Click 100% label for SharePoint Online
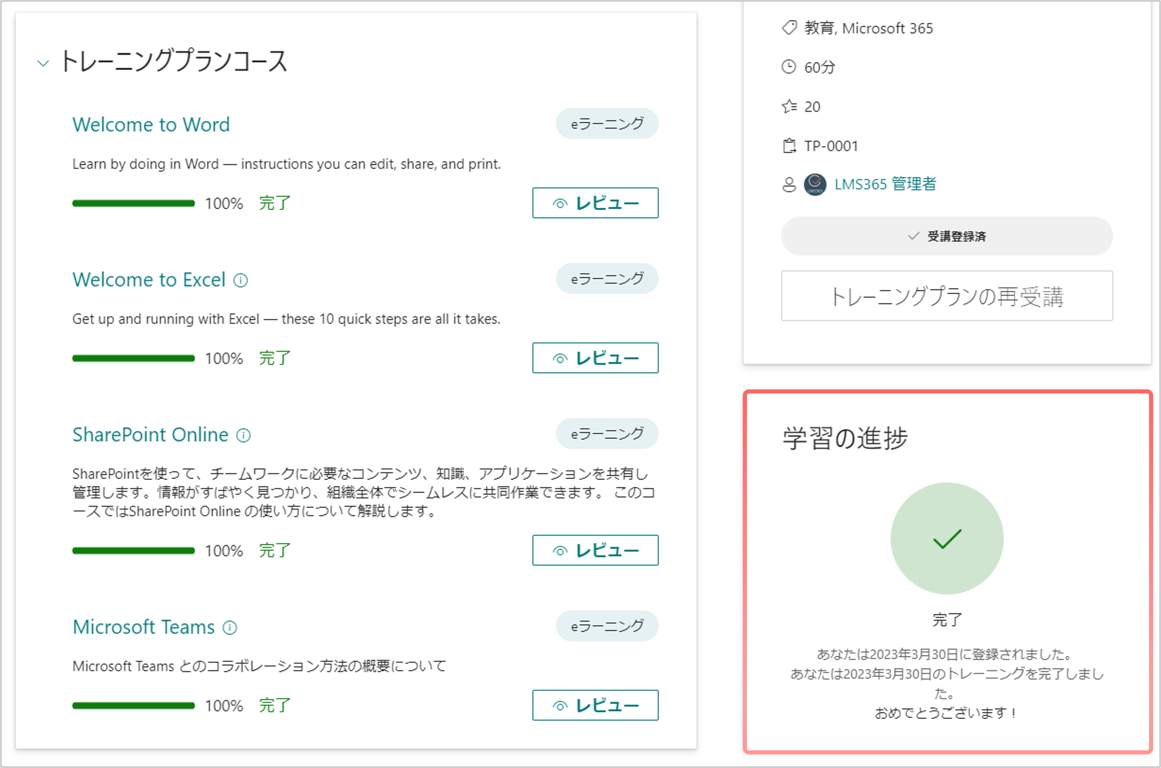This screenshot has height=768, width=1161. click(224, 551)
